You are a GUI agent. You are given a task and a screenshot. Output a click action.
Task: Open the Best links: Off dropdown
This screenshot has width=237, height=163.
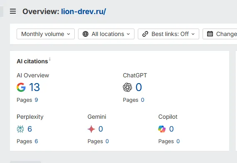(x=169, y=34)
